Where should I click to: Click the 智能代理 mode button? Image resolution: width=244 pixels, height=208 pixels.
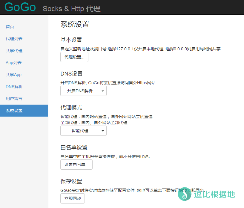click(x=80, y=131)
